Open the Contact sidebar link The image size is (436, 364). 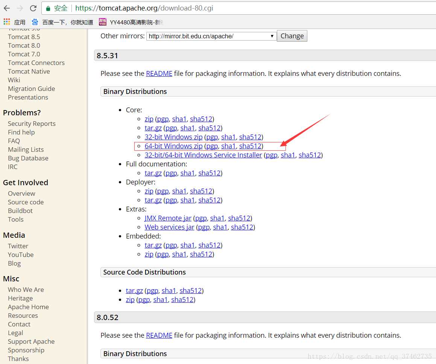(19, 324)
